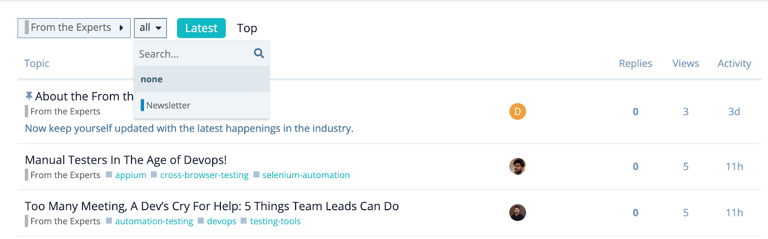Open the cross-browser-testing tag
768x239 pixels.
tap(204, 175)
